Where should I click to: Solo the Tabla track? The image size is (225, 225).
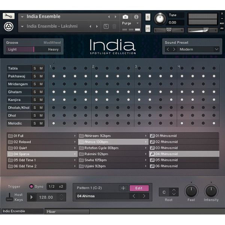point(34,68)
